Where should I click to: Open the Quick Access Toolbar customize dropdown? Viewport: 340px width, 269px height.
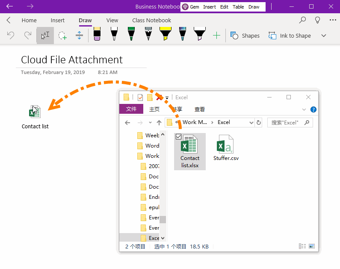click(167, 98)
